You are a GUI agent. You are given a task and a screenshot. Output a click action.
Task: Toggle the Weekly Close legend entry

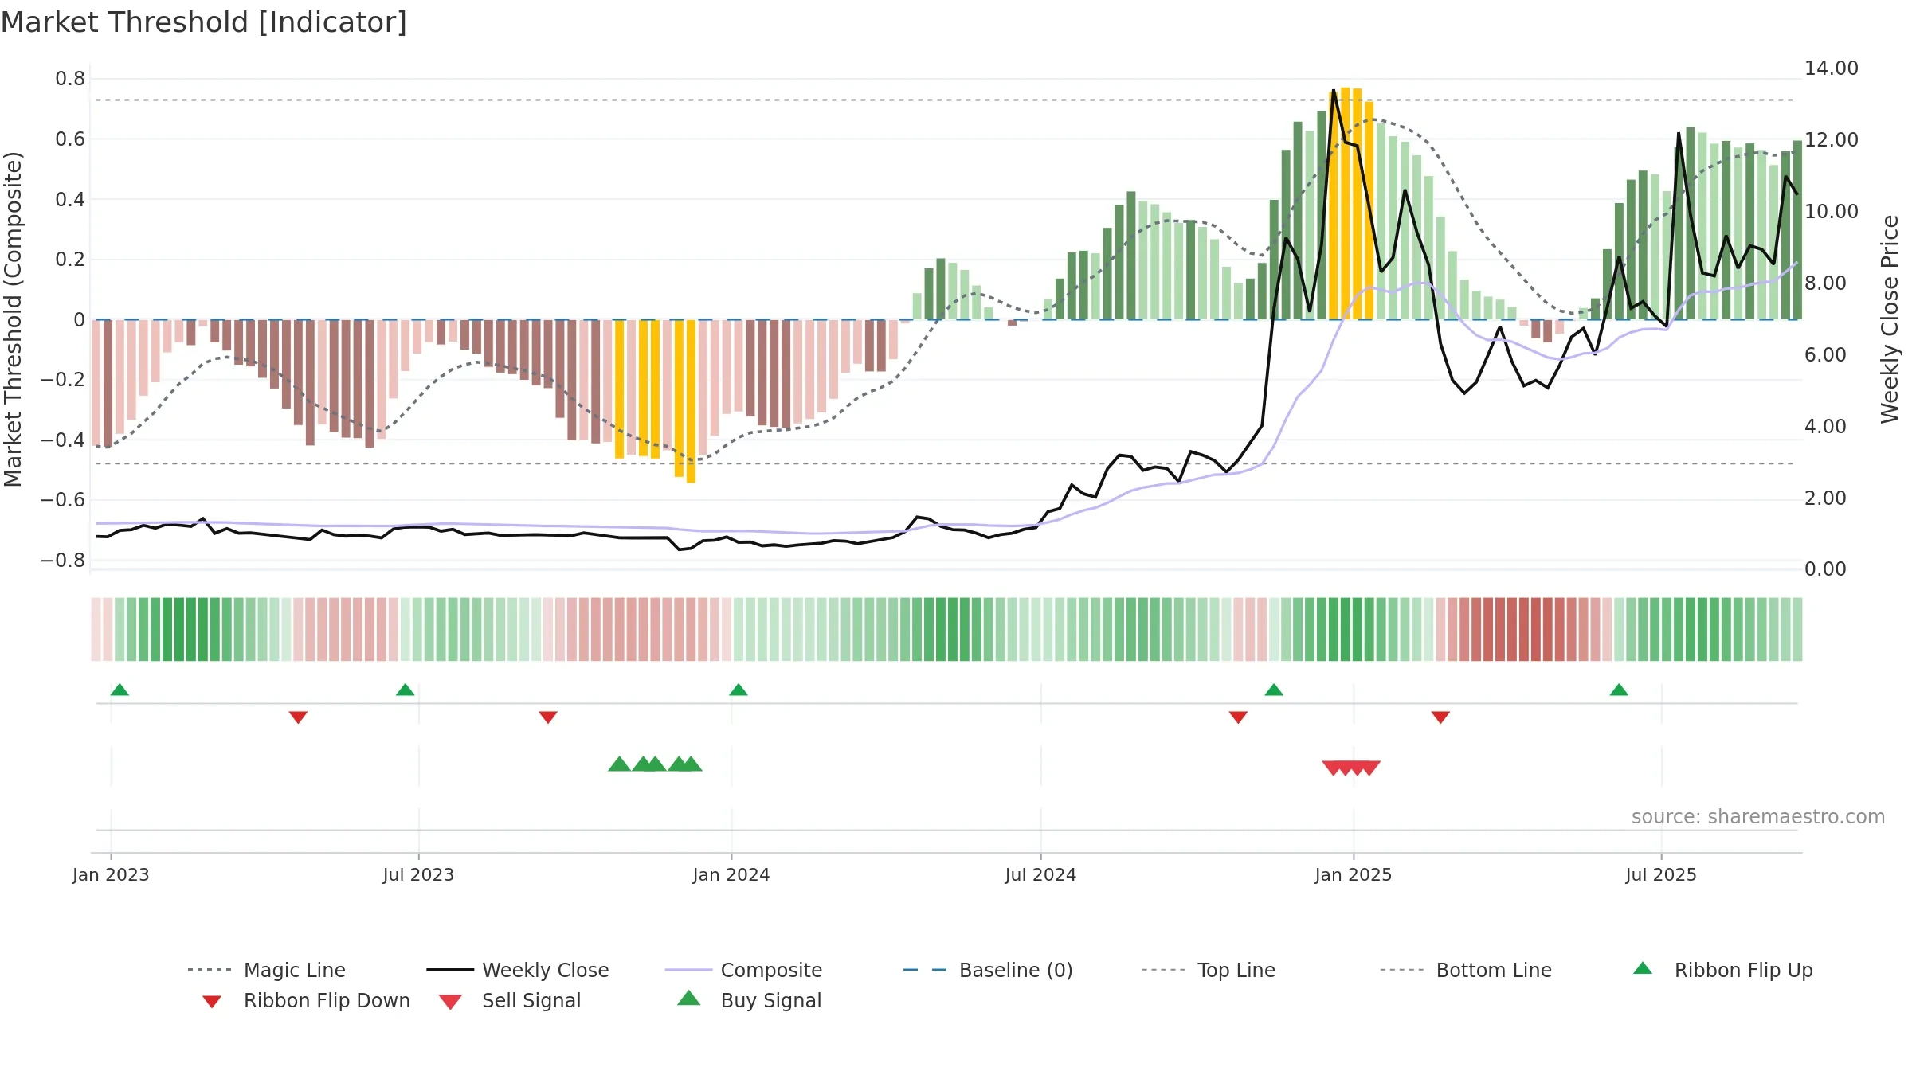(x=517, y=970)
